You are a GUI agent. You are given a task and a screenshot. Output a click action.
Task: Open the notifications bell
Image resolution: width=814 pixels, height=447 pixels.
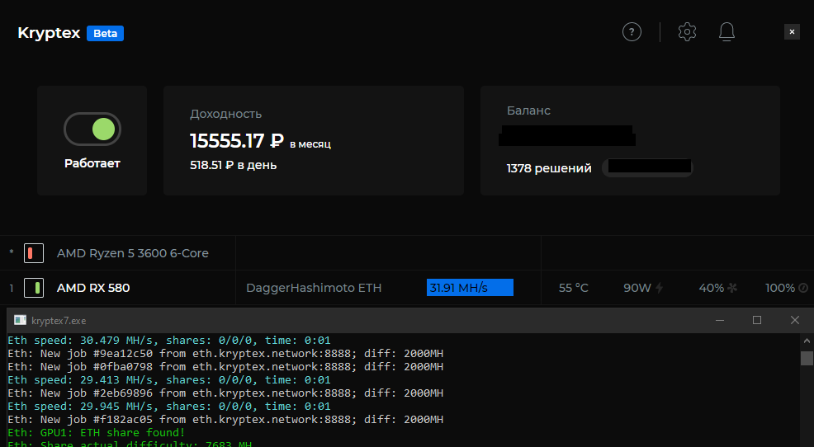(x=726, y=32)
